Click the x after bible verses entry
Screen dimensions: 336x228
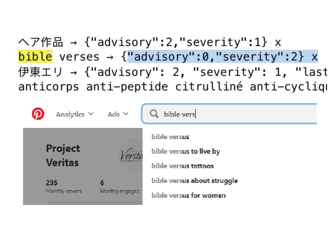point(314,57)
